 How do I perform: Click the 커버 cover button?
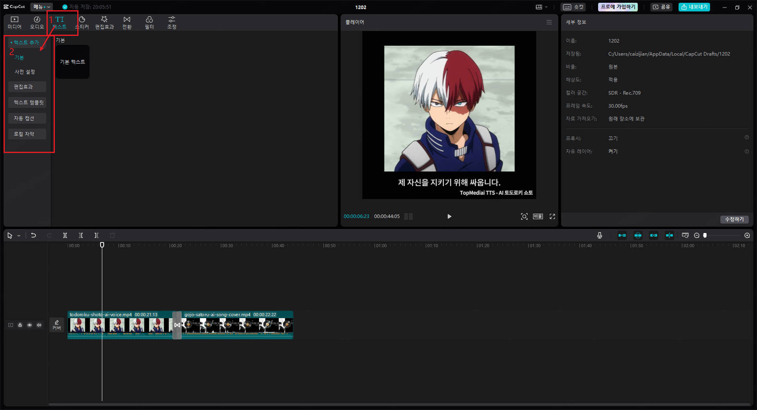coord(57,325)
